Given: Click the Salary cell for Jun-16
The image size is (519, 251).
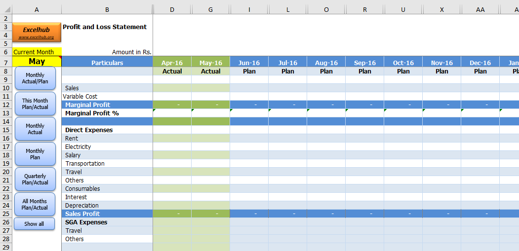Looking at the screenshot, I should point(249,155).
